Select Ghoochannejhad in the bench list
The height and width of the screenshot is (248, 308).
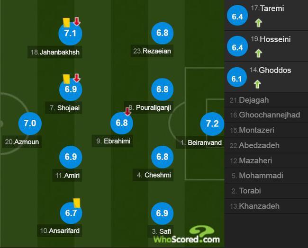tap(266, 115)
